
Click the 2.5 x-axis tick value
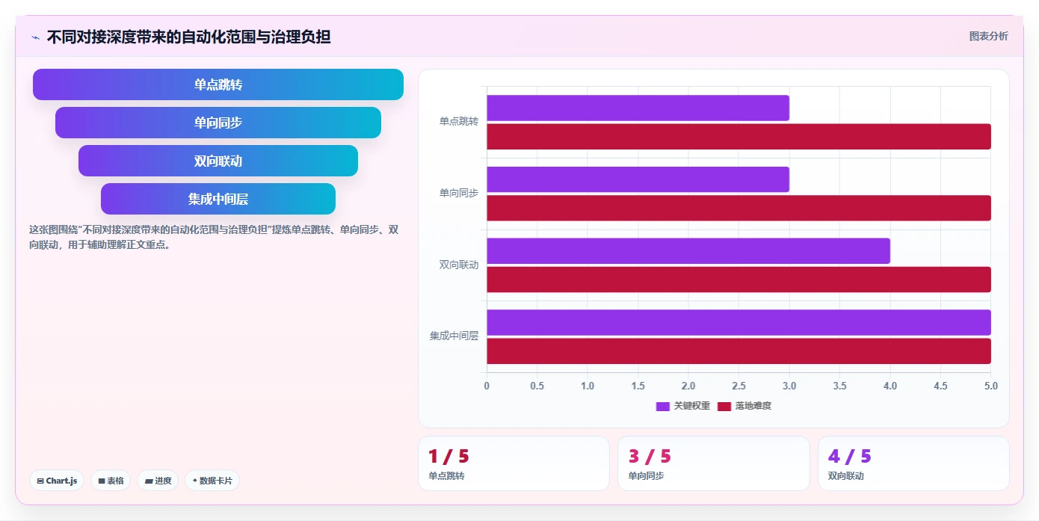[x=739, y=386]
